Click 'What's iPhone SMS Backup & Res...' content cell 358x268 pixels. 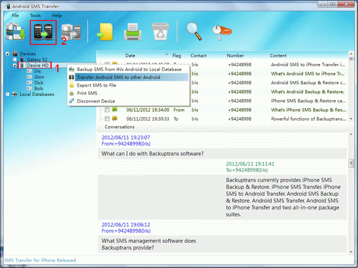pyautogui.click(x=308, y=110)
